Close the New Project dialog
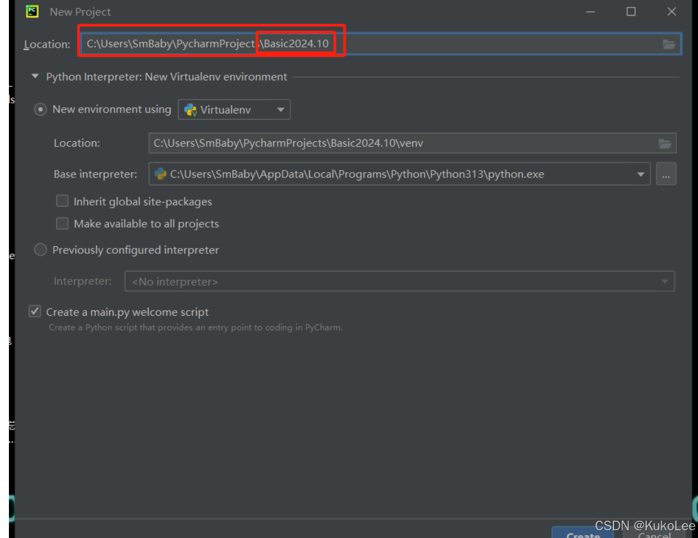698x538 pixels. coord(672,11)
